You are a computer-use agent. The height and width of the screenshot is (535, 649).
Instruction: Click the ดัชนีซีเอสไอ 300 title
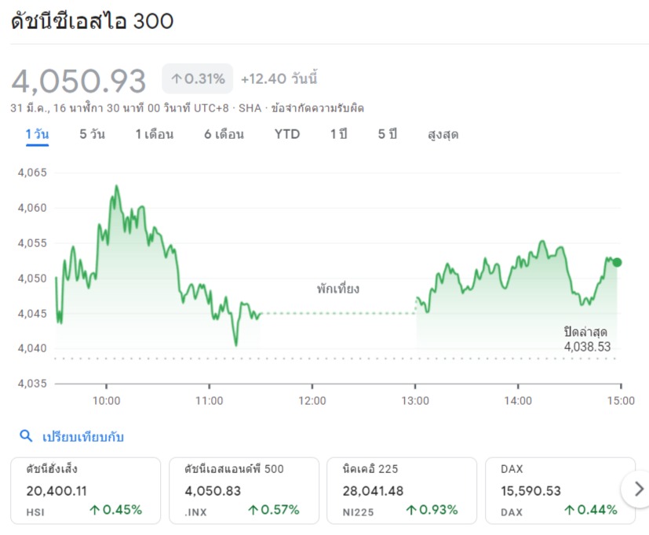tap(93, 21)
